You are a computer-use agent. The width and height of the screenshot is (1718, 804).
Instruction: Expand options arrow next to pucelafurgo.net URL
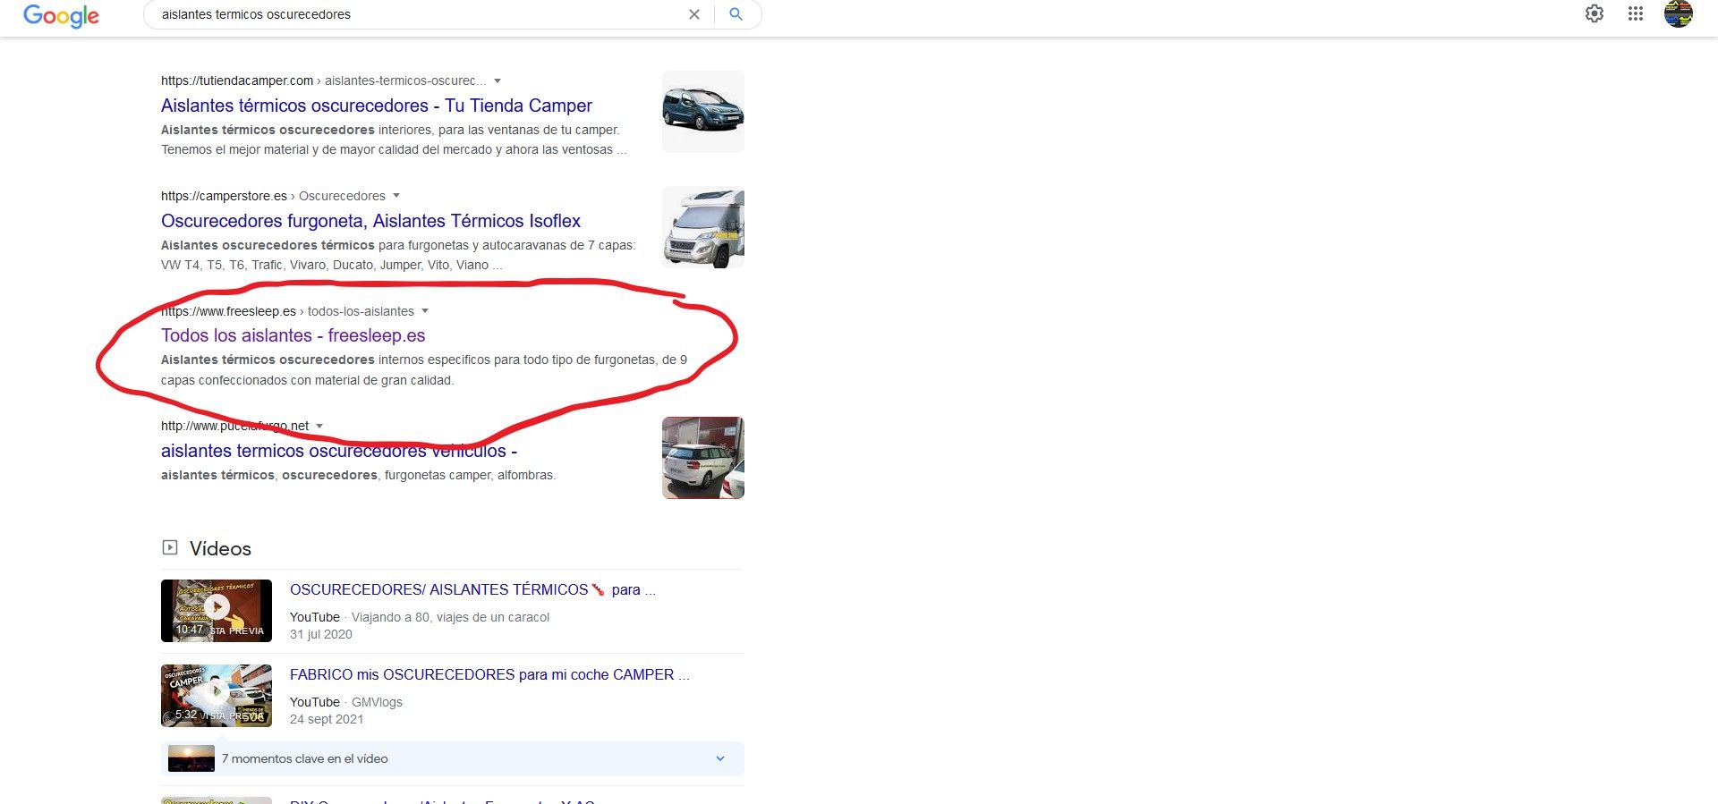click(x=319, y=426)
